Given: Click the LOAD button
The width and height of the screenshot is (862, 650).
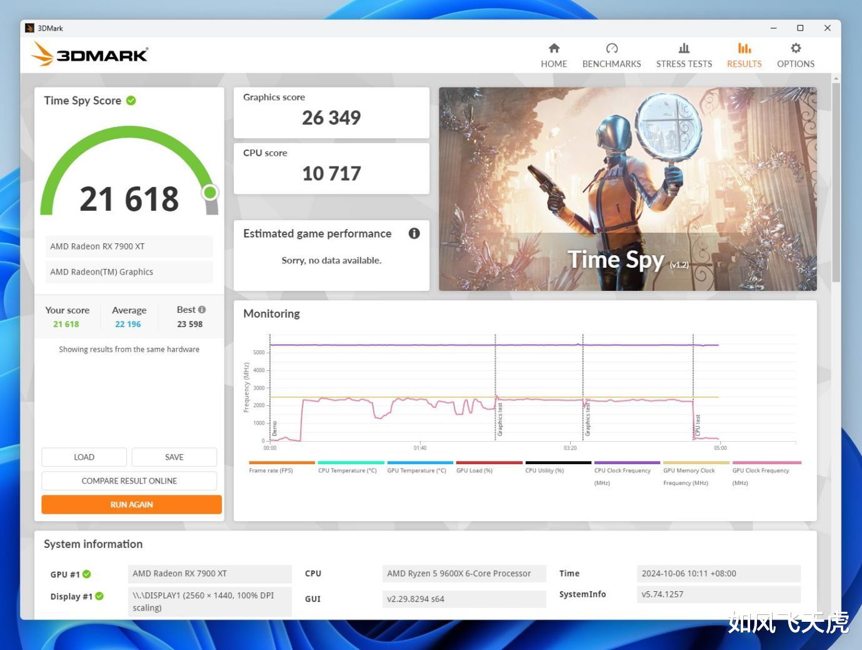Looking at the screenshot, I should [x=84, y=457].
